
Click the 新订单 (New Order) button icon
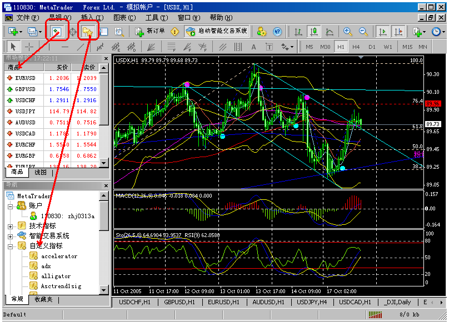[x=139, y=33]
